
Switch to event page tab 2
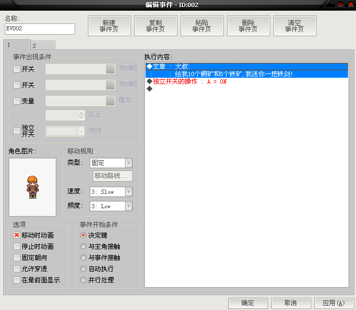[x=43, y=46]
